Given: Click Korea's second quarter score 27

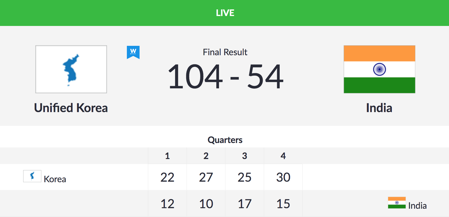Looking at the screenshot, I should click(x=206, y=177).
